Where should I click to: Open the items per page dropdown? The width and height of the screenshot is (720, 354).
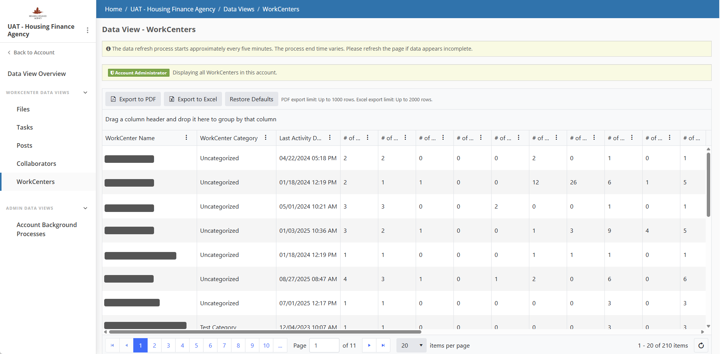point(412,345)
